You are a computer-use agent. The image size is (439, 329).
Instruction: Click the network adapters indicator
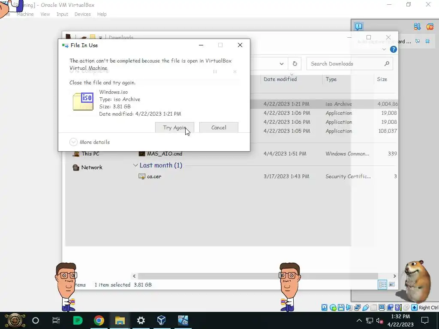tap(357, 308)
